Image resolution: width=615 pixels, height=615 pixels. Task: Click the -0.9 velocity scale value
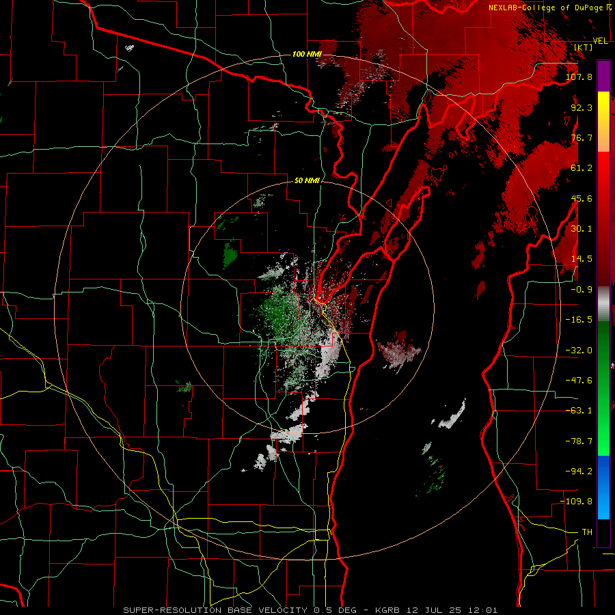pyautogui.click(x=582, y=290)
